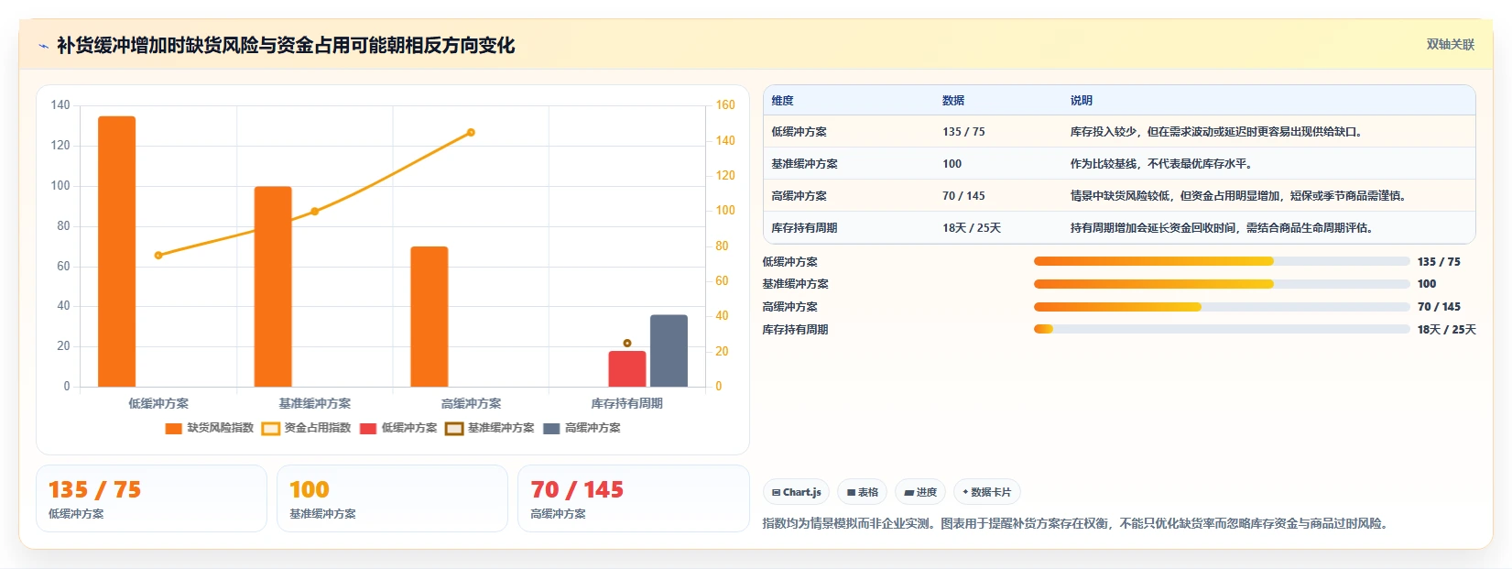Image resolution: width=1512 pixels, height=569 pixels.
Task: Click the 数据卡片 chip
Action: [986, 492]
